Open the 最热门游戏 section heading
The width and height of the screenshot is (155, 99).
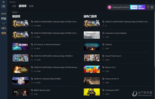pos(90,16)
